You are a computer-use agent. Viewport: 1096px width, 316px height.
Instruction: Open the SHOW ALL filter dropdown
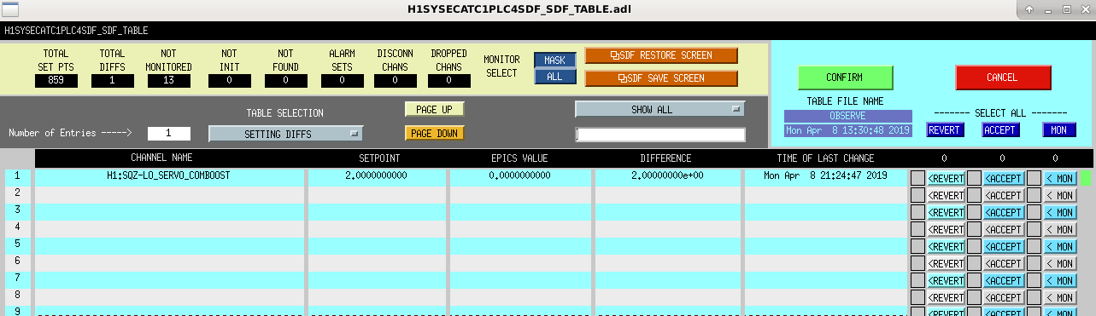(x=659, y=109)
